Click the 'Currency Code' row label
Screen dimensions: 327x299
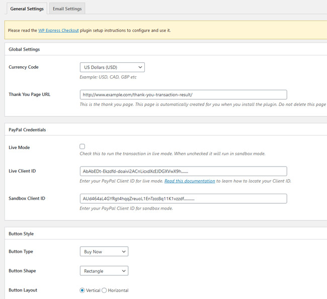click(x=24, y=67)
